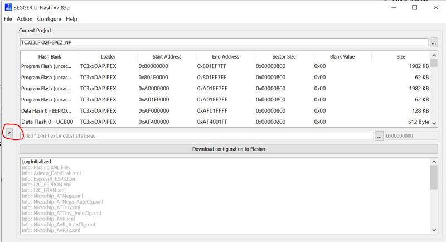Image resolution: width=446 pixels, height=242 pixels.
Task: Click the Blank Value column header
Action: (x=342, y=56)
